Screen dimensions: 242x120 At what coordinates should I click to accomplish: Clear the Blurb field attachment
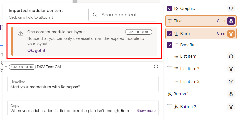tap(221, 33)
